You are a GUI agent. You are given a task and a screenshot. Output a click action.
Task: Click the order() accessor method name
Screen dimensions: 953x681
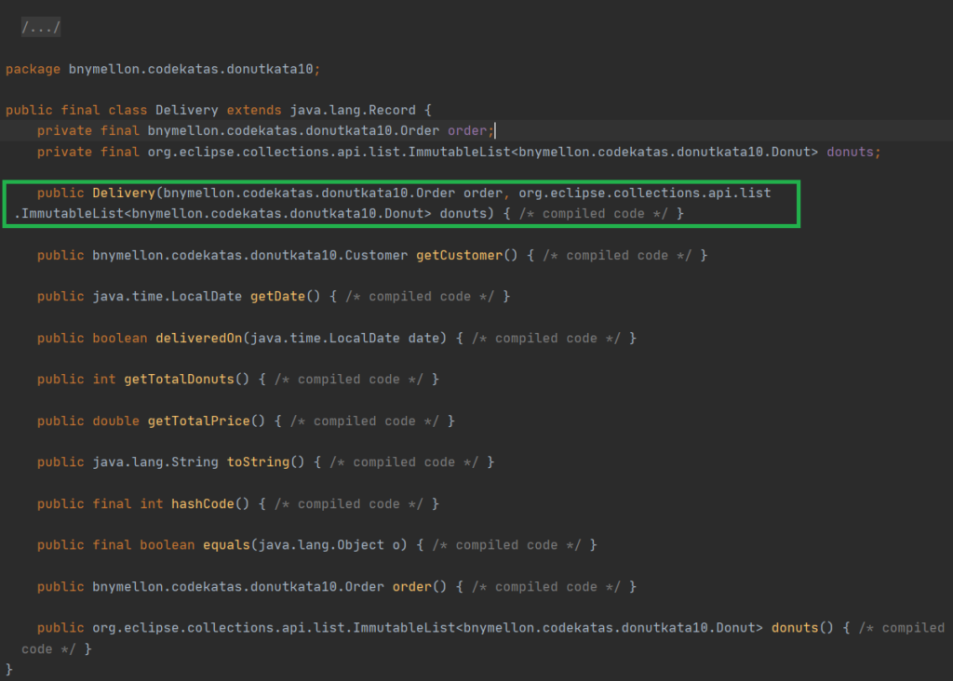point(412,587)
